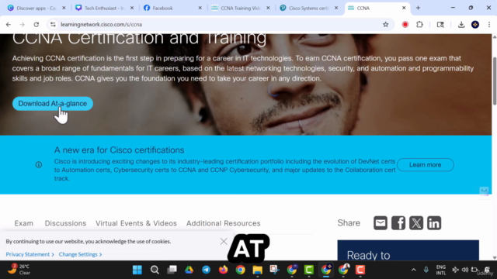
Task: Click the page vertical scrollbar thumb
Action: [495, 81]
